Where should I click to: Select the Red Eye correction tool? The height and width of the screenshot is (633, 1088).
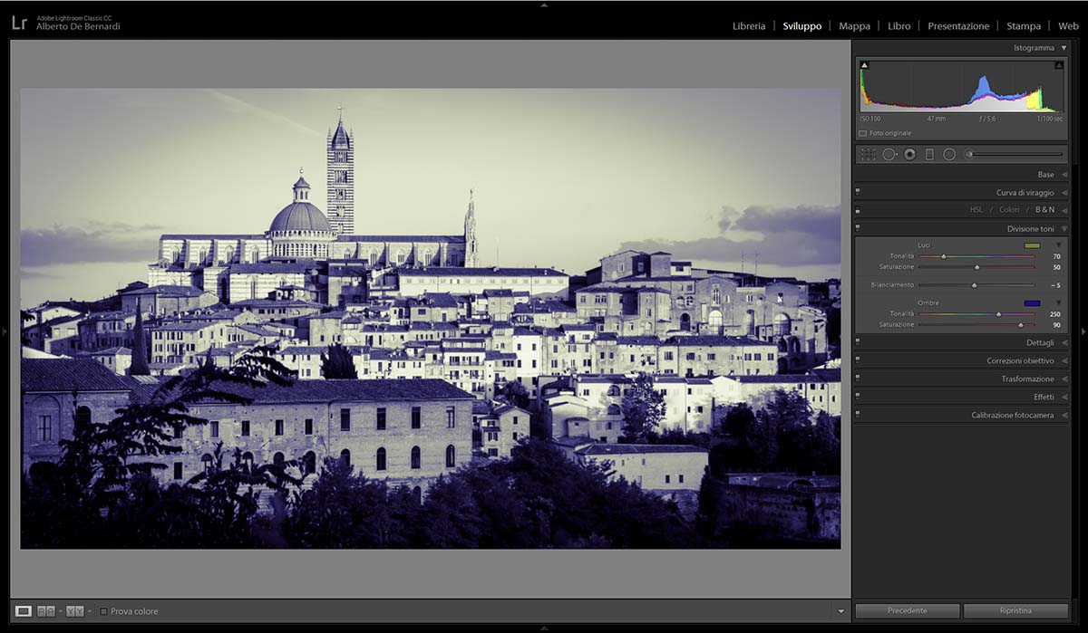[909, 155]
